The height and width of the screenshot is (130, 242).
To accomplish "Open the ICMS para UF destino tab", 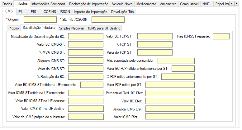I will 104,28.
